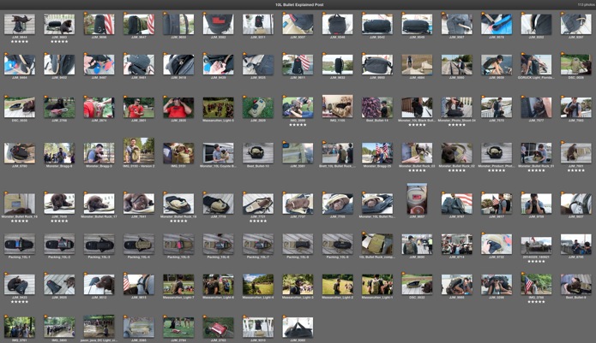Click the badge icon on the JJM_7570 thumbnail
Image resolution: width=596 pixels, height=343 pixels.
(x=483, y=97)
